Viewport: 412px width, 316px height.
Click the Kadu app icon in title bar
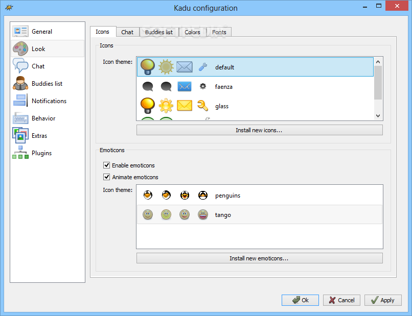(x=9, y=7)
